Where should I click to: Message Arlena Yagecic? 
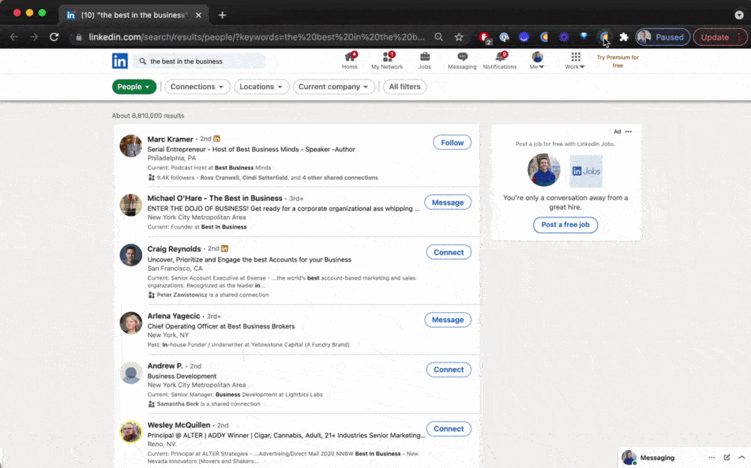coord(448,319)
